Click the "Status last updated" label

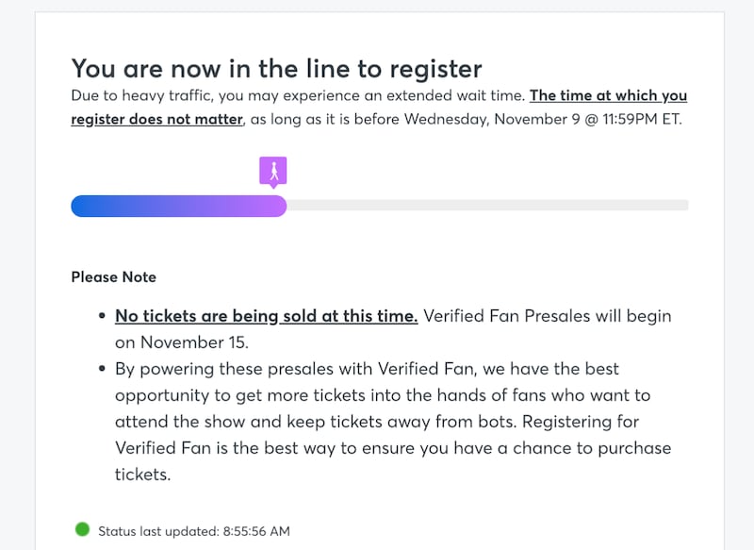(x=158, y=531)
